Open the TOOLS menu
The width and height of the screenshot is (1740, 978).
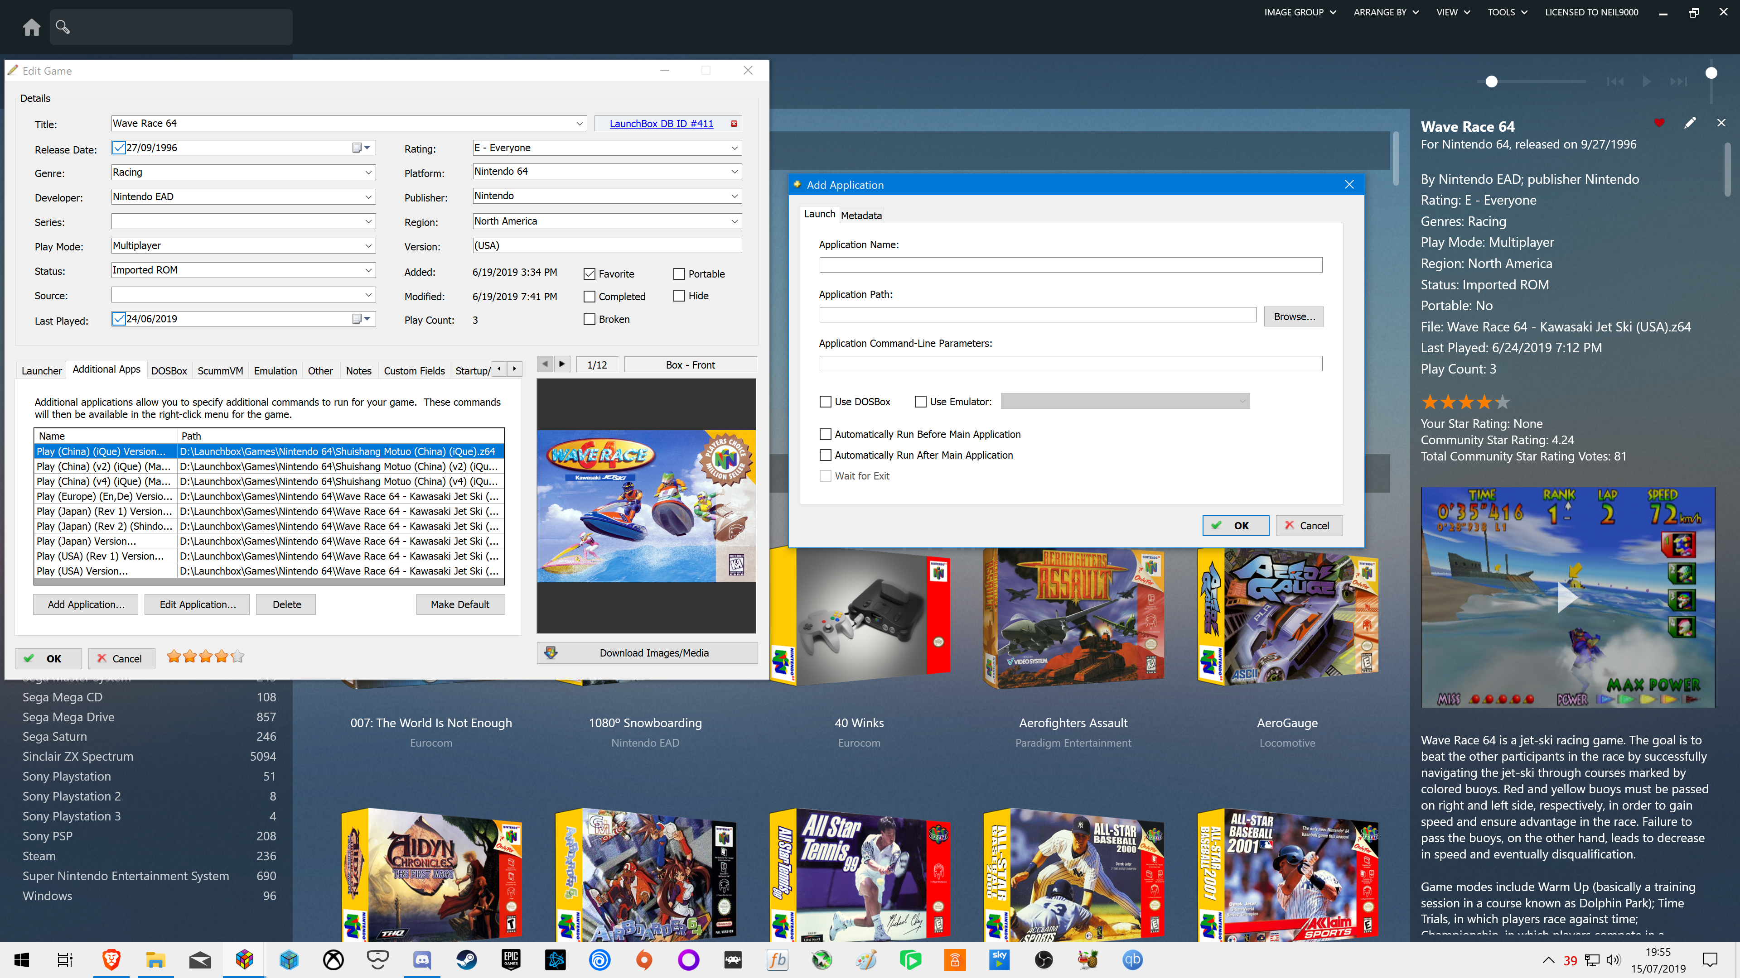click(1507, 12)
